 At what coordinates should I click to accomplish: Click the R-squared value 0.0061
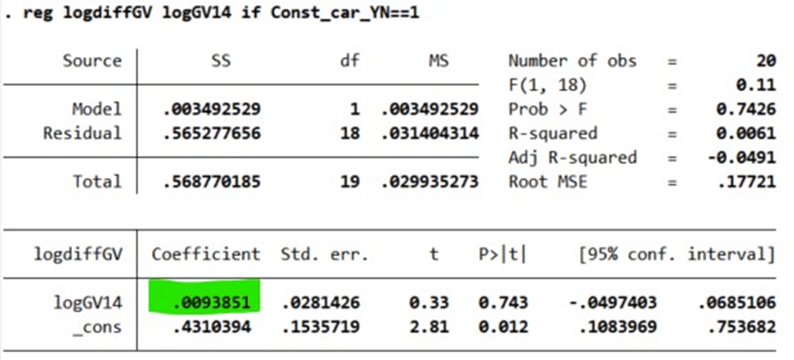tap(752, 134)
